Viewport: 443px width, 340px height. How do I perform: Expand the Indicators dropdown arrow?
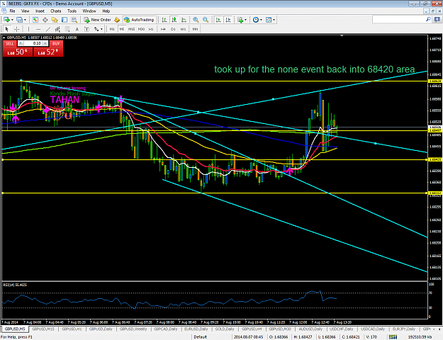[x=245, y=20]
